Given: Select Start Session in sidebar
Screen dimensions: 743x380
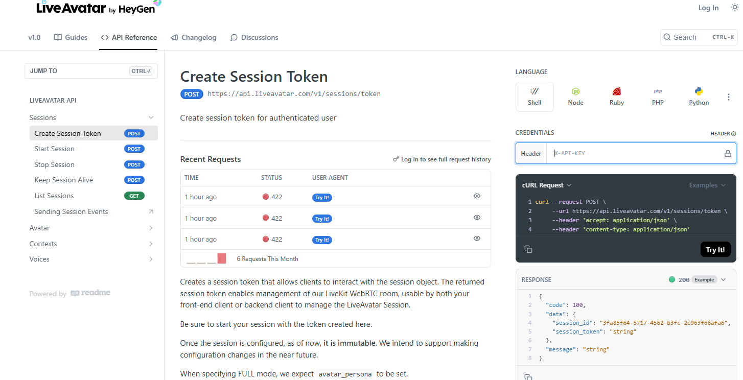Looking at the screenshot, I should tap(94, 149).
